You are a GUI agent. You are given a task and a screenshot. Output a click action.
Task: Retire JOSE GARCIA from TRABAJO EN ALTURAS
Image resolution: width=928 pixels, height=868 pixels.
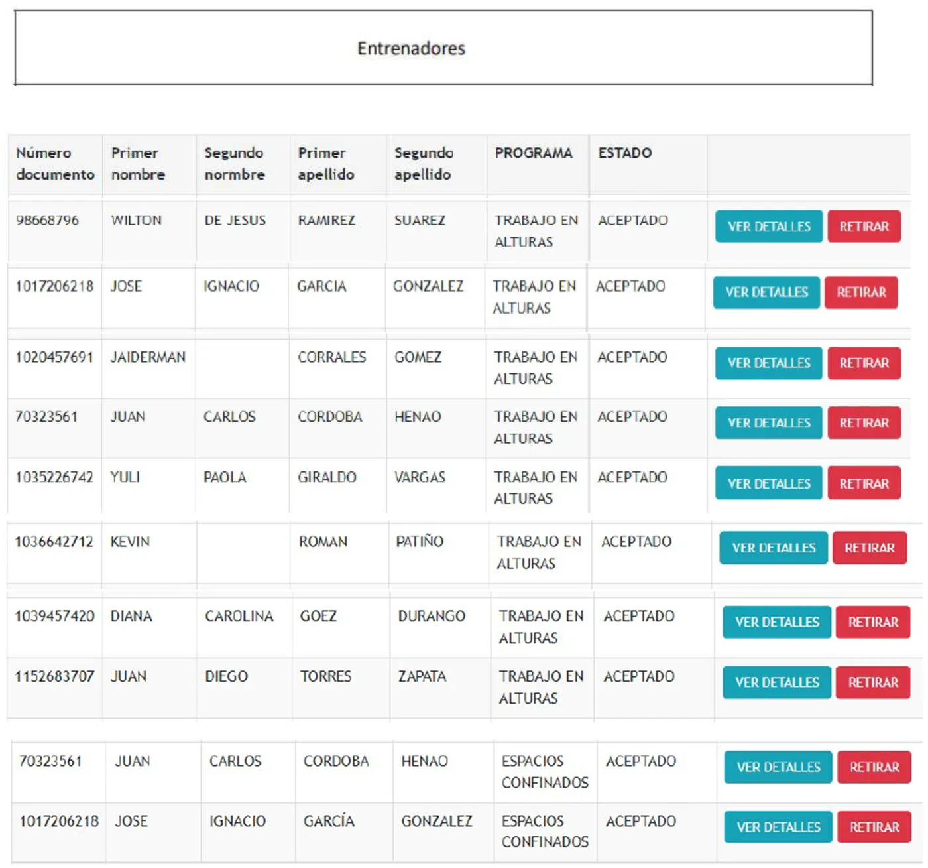pos(861,292)
